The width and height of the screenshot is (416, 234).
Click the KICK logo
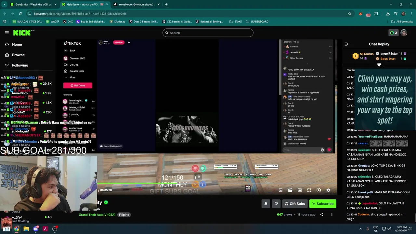[24, 32]
